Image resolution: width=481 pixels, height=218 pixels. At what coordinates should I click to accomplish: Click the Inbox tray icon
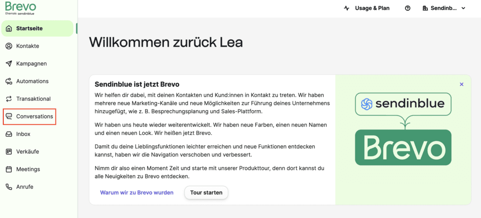click(x=9, y=134)
